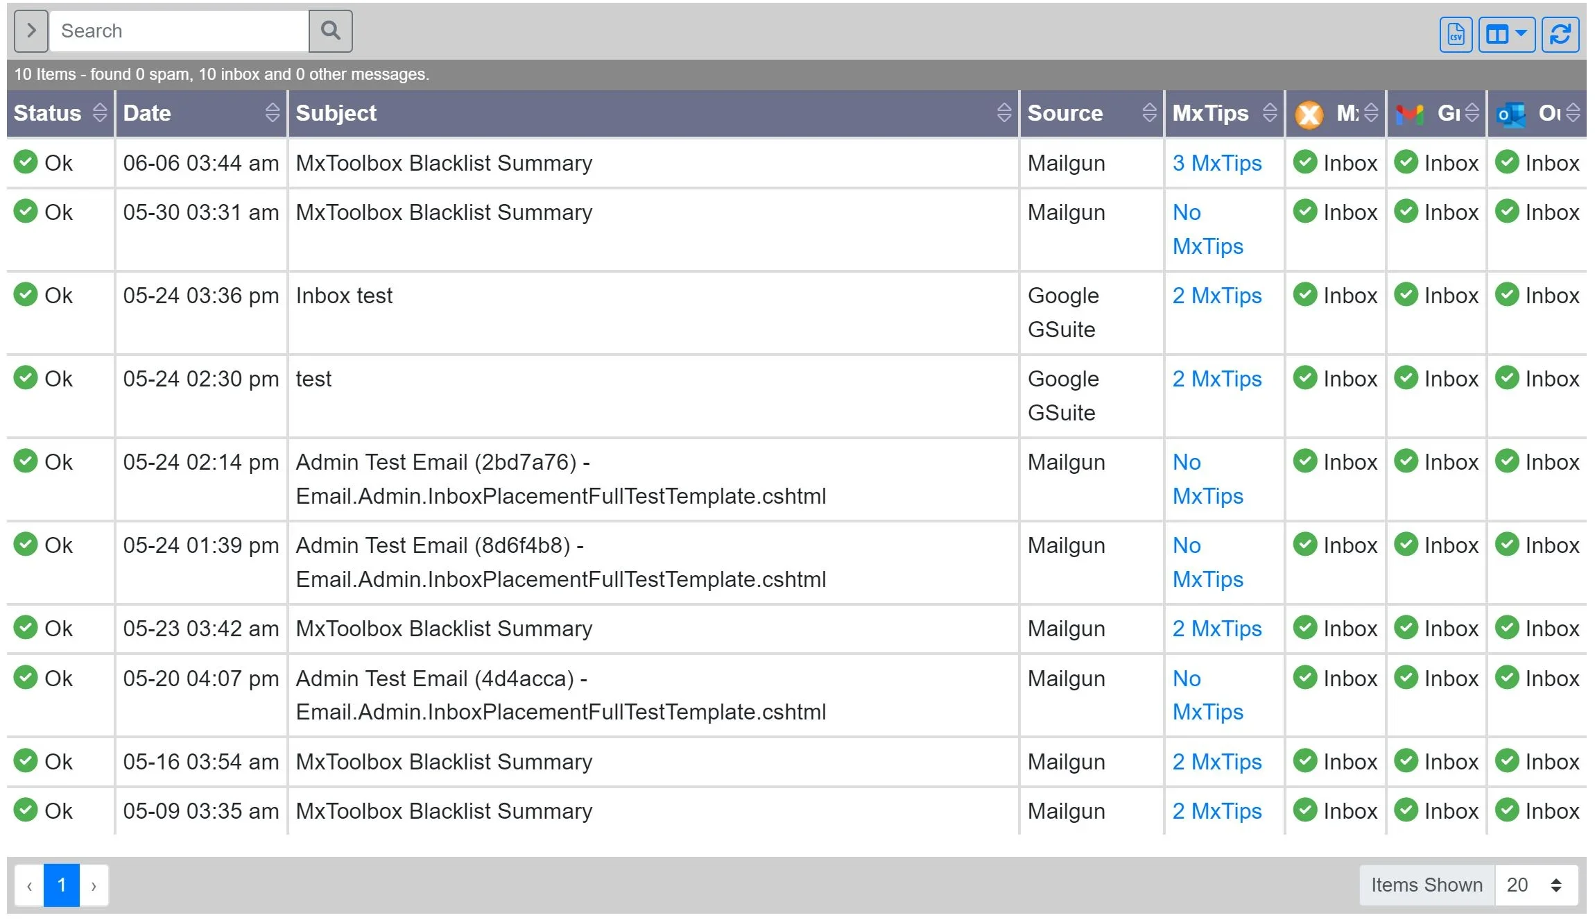Click the Gmail column header icon
Screen dimensions: 1595x920
coord(1409,114)
